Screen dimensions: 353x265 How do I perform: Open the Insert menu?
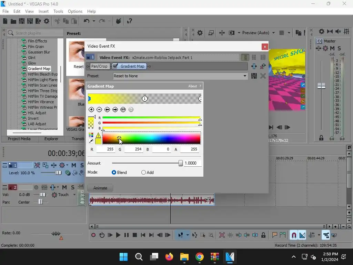43,11
